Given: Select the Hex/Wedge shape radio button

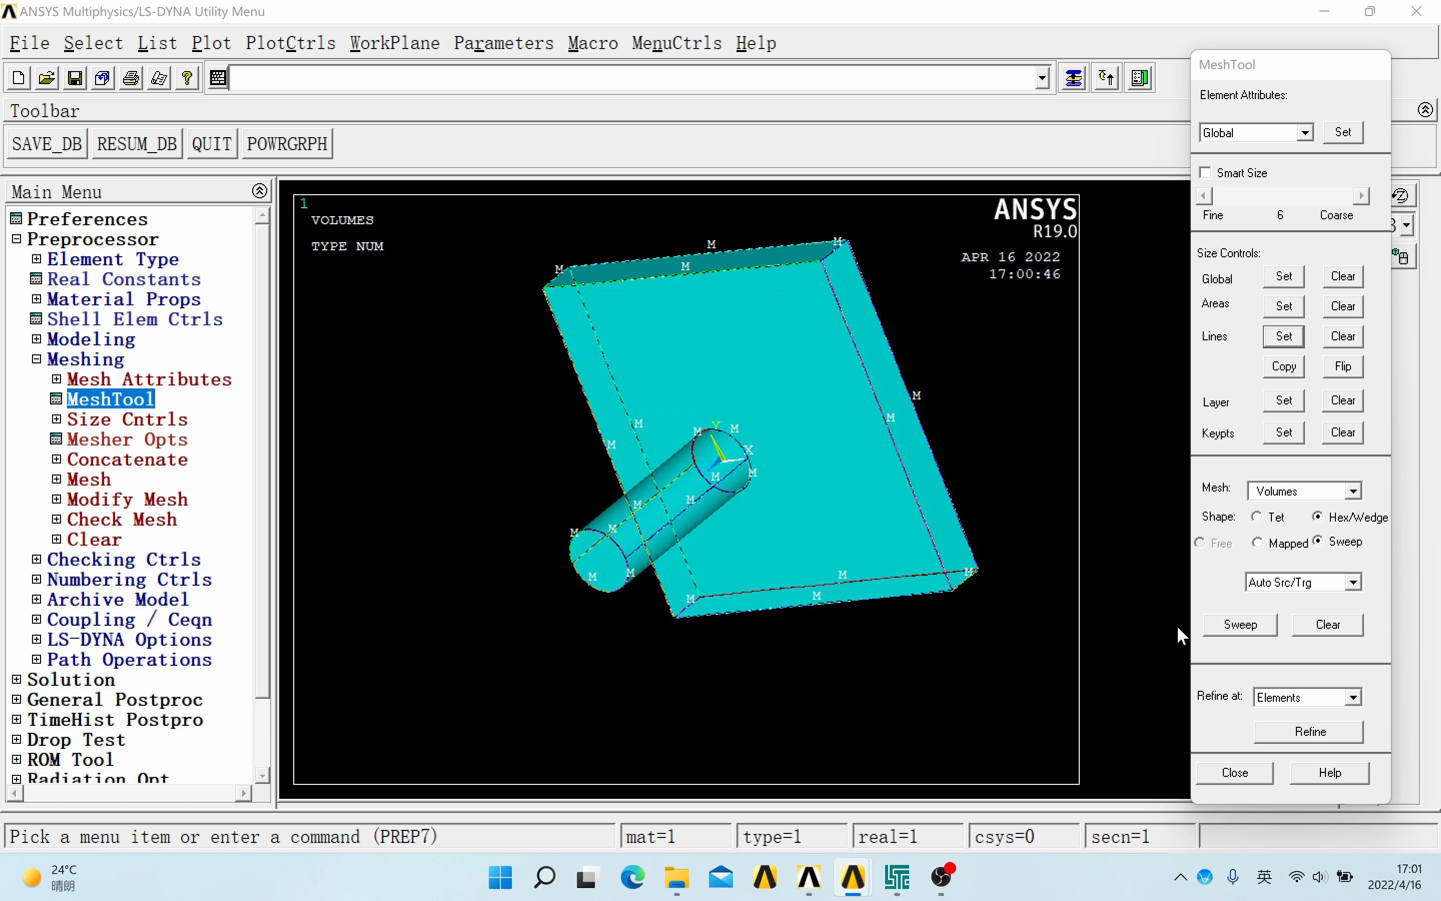Looking at the screenshot, I should 1317,516.
